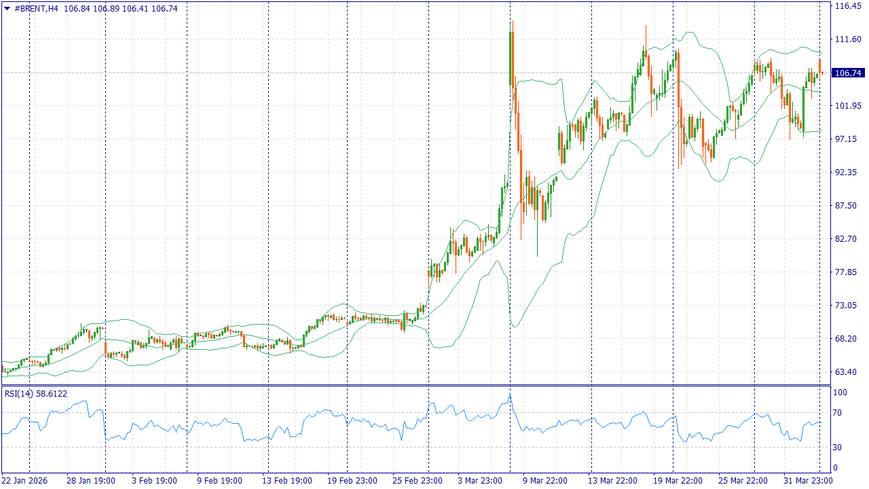Click the 9 Feb 19:00 time label
Viewport: 869px width, 489px height.
[x=219, y=480]
